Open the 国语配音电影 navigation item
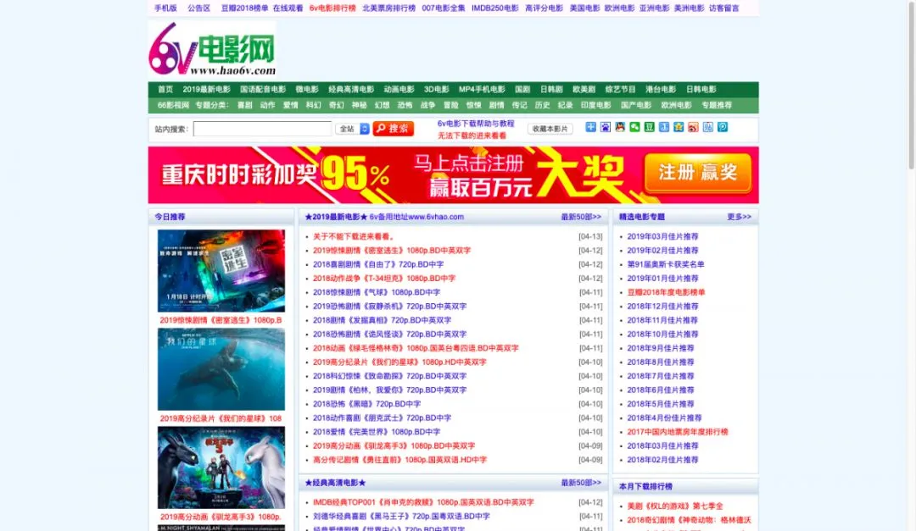The height and width of the screenshot is (531, 916). coord(263,89)
